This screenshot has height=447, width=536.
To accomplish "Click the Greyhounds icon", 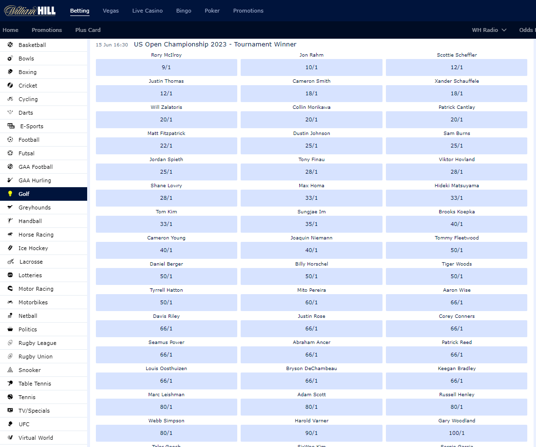I will [10, 207].
